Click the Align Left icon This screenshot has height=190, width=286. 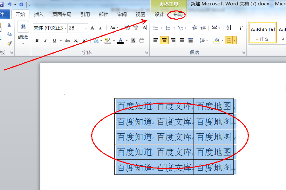click(x=156, y=40)
